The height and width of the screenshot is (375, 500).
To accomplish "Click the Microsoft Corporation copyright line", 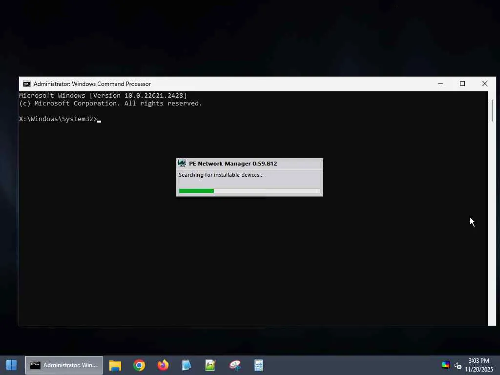I will pyautogui.click(x=111, y=104).
